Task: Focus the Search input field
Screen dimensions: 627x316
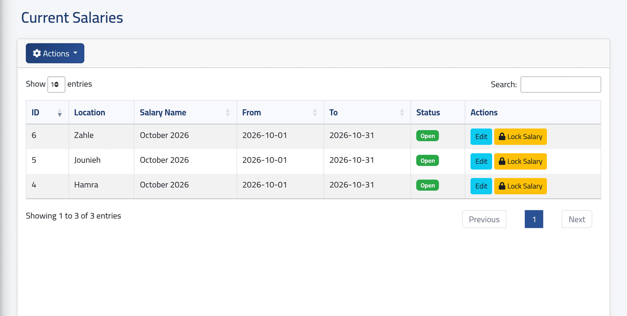Action: point(560,85)
